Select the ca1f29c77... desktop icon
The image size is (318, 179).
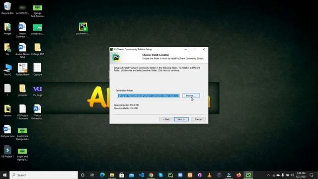click(22, 9)
